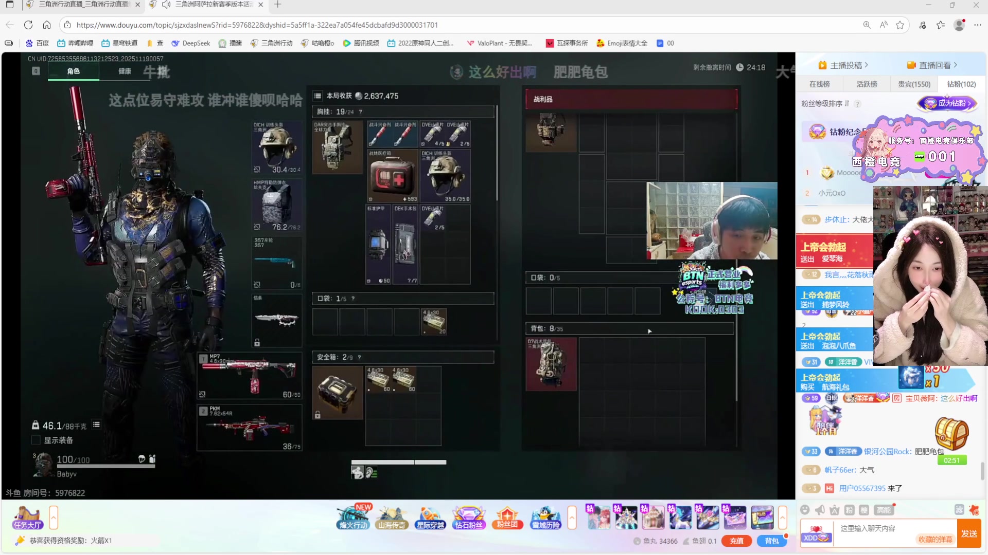Toggle the 粉丝等级排序 sort order

click(825, 104)
